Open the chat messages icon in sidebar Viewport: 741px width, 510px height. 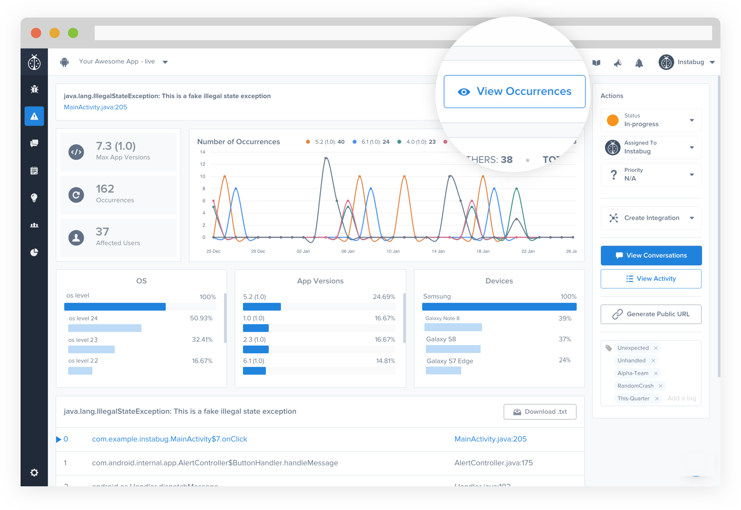click(x=34, y=143)
